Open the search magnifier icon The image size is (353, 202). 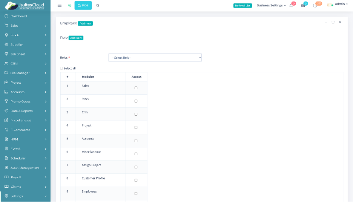click(98, 6)
